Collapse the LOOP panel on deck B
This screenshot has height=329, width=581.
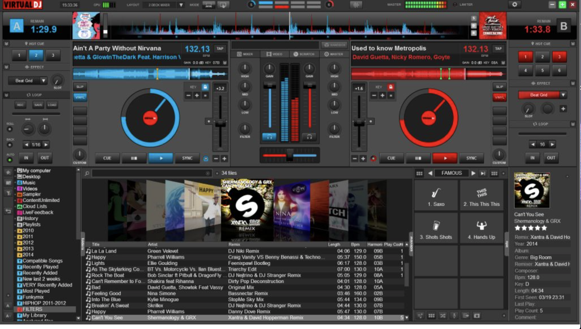tap(573, 124)
